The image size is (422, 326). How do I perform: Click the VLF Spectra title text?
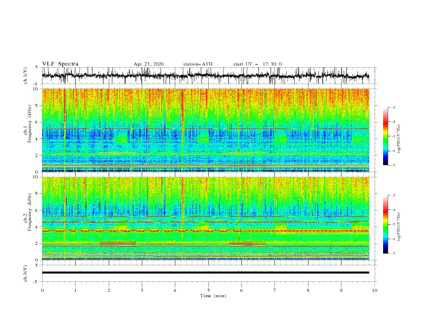tap(60, 64)
